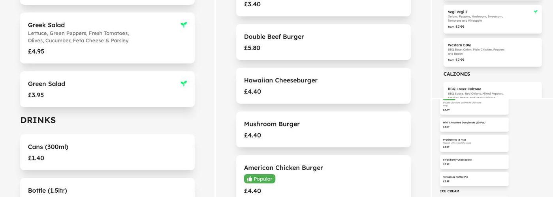Click the DRINKS section heading

coord(38,120)
